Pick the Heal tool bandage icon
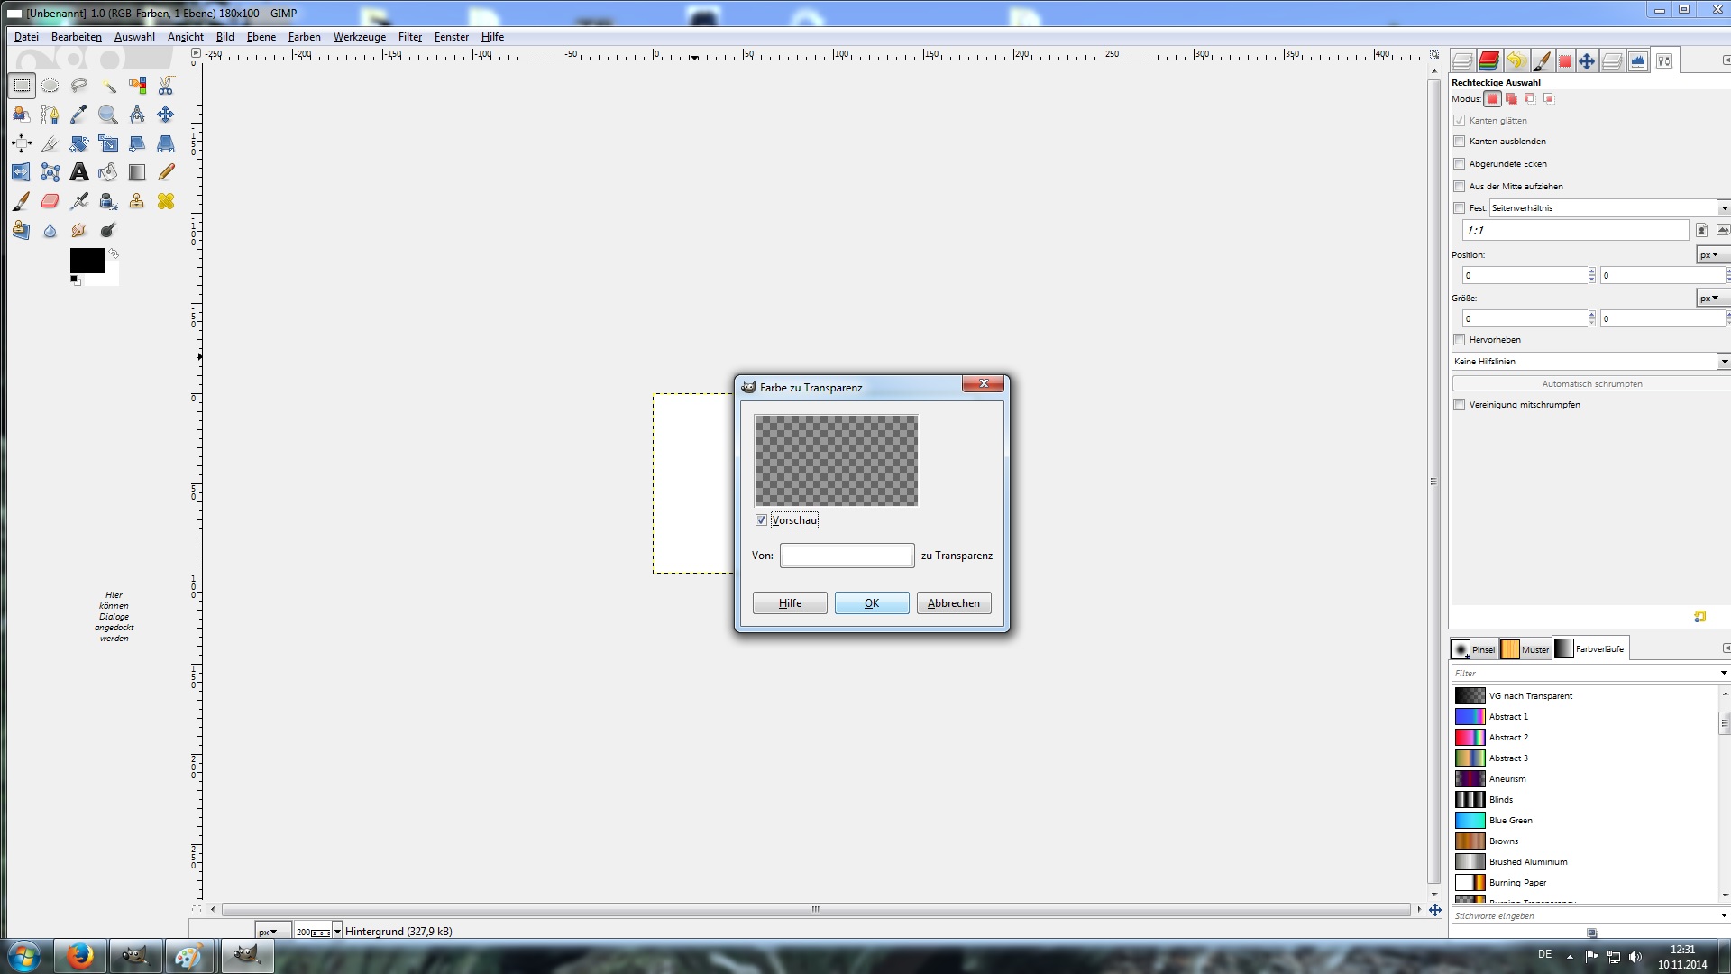1731x974 pixels. pyautogui.click(x=166, y=201)
